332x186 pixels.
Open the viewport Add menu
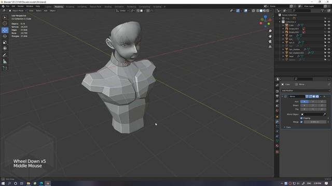(46, 10)
